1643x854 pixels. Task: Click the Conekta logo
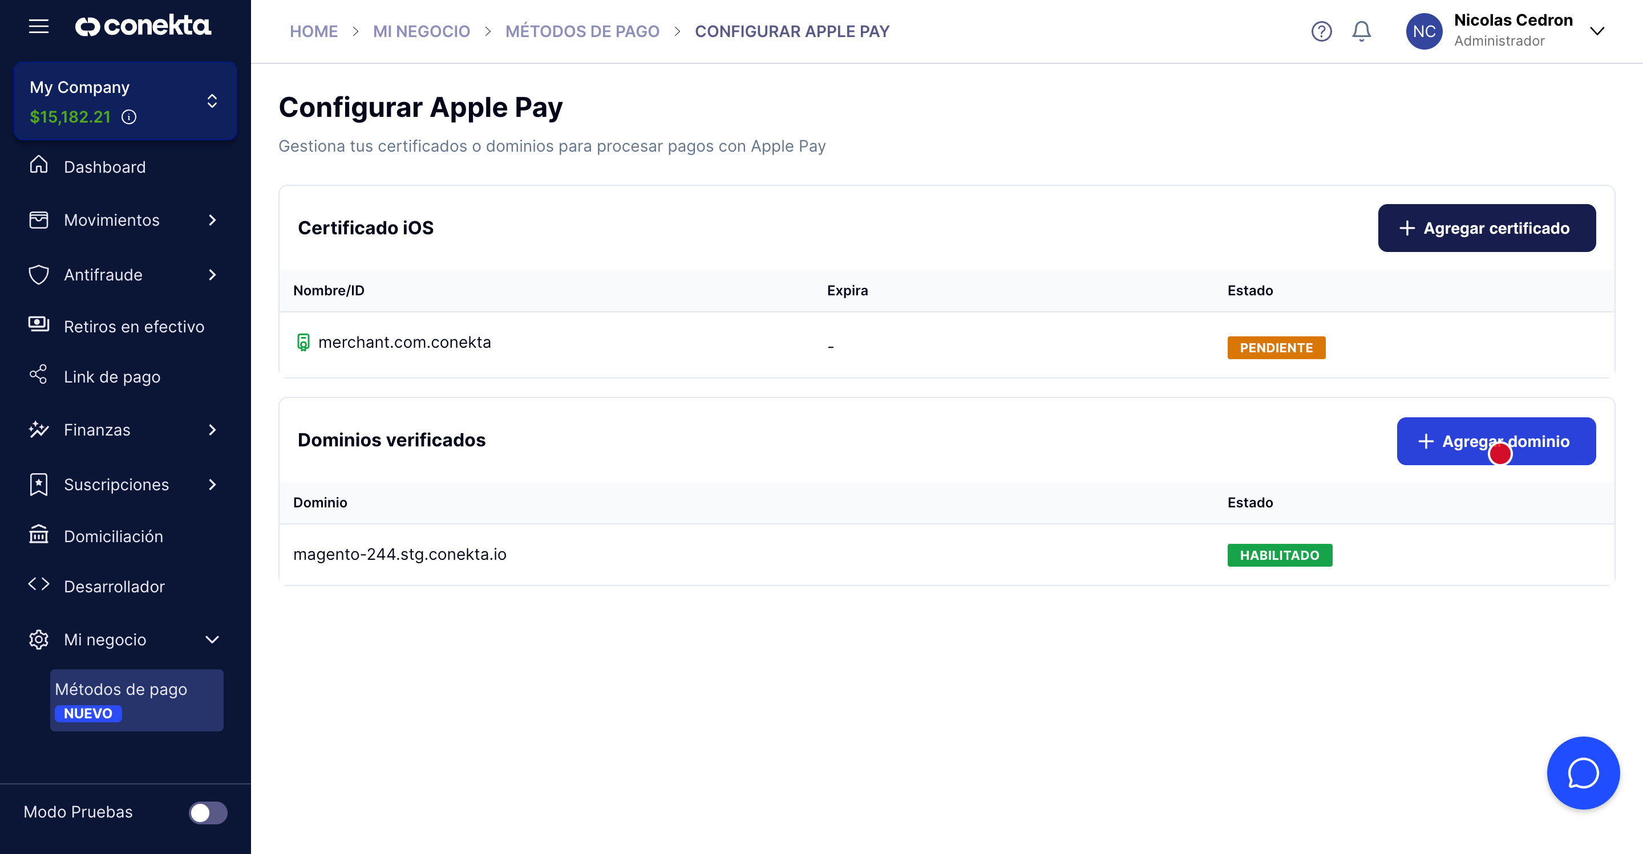coord(143,26)
